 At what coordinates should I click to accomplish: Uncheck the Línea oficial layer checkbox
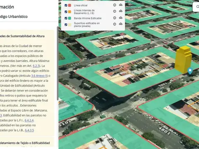click(66, 5)
